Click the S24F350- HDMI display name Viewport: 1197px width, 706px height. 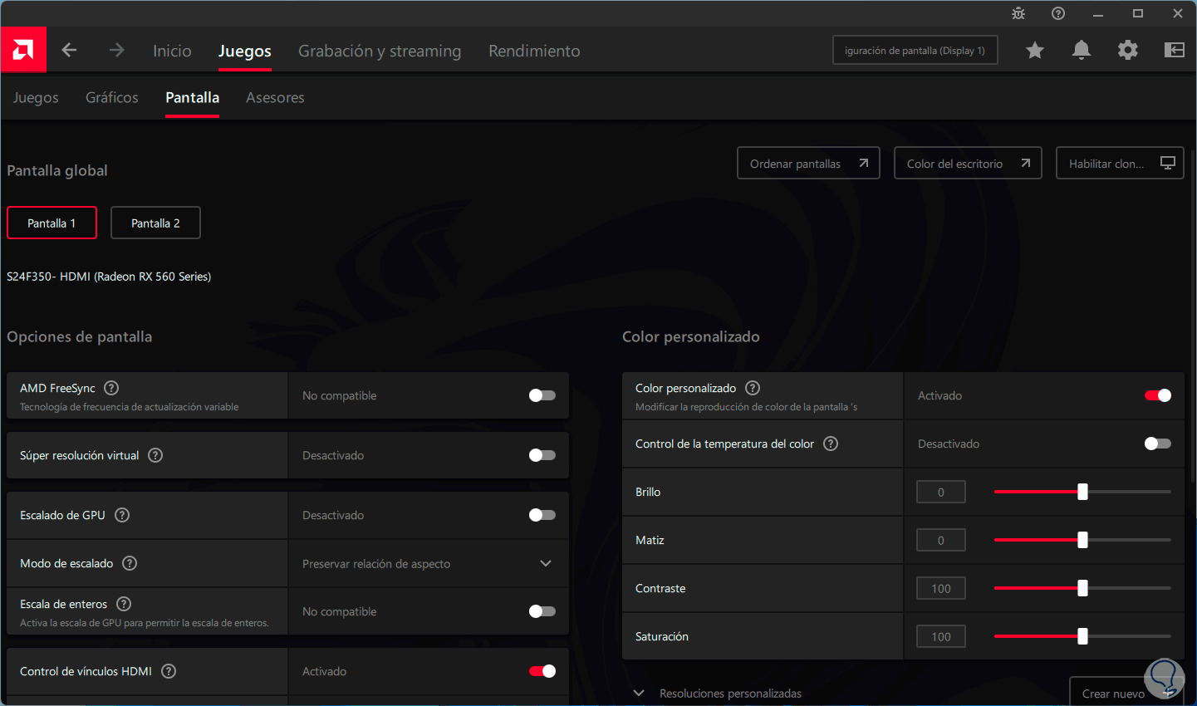coord(109,277)
